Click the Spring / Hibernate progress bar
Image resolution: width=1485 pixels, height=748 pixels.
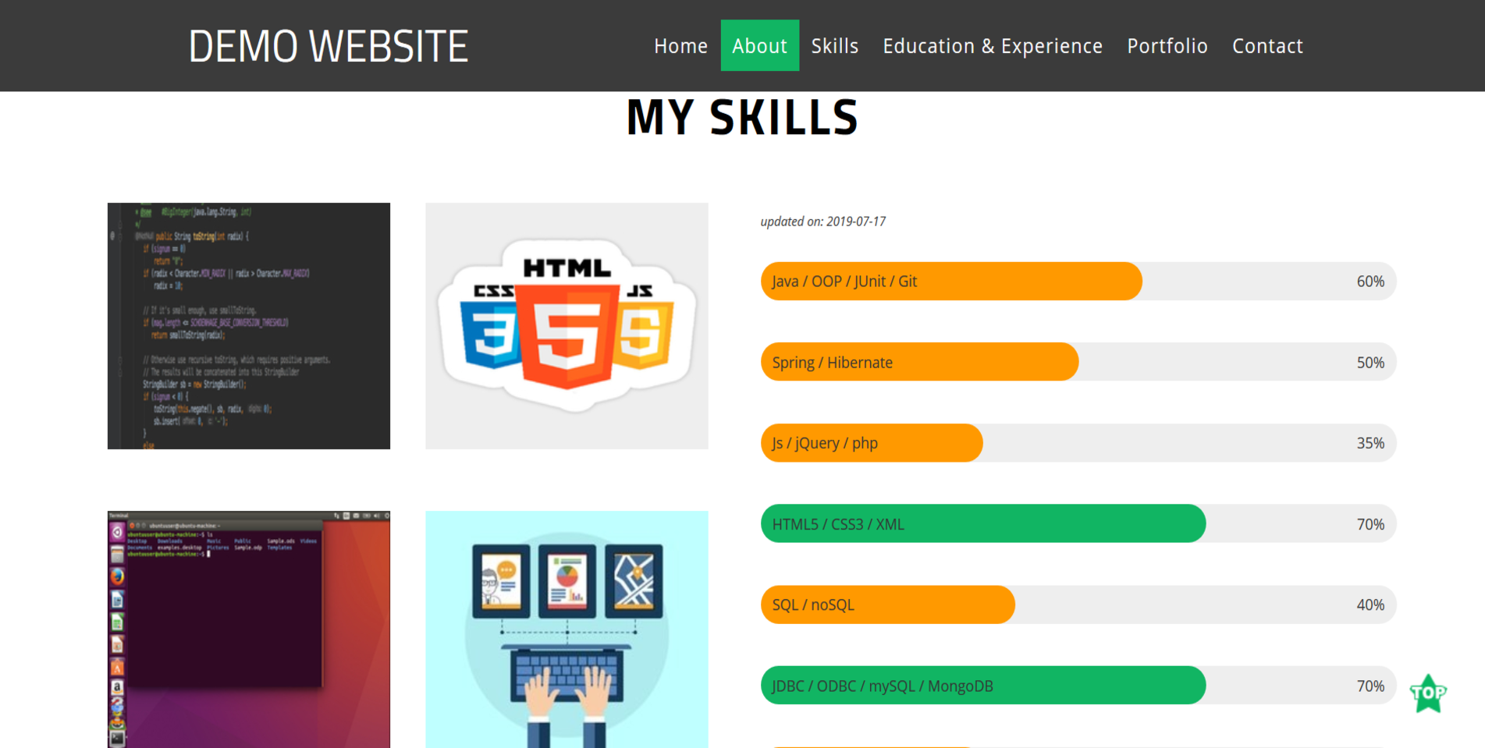click(x=1078, y=362)
